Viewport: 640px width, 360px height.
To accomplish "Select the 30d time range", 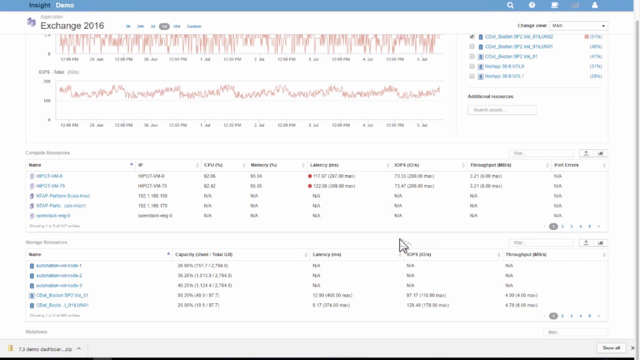I will (176, 26).
